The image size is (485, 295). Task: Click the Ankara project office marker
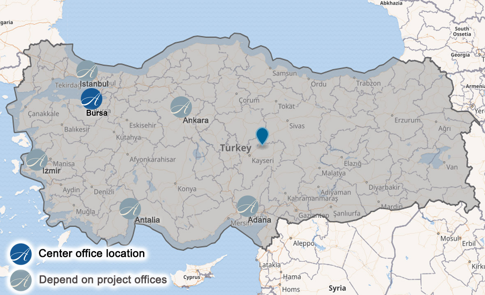tap(181, 107)
